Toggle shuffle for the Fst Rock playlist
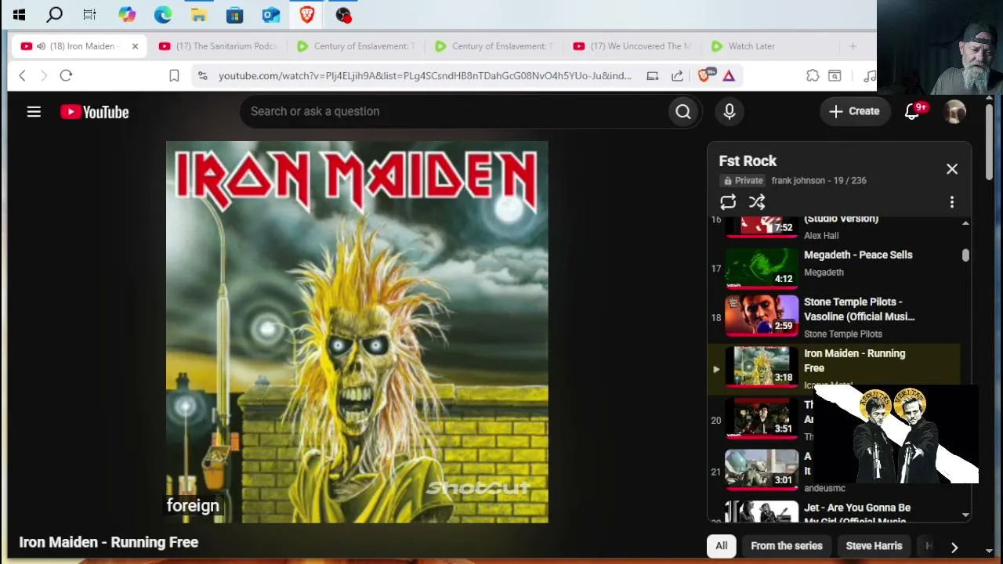Viewport: 1003px width, 564px height. 757,202
